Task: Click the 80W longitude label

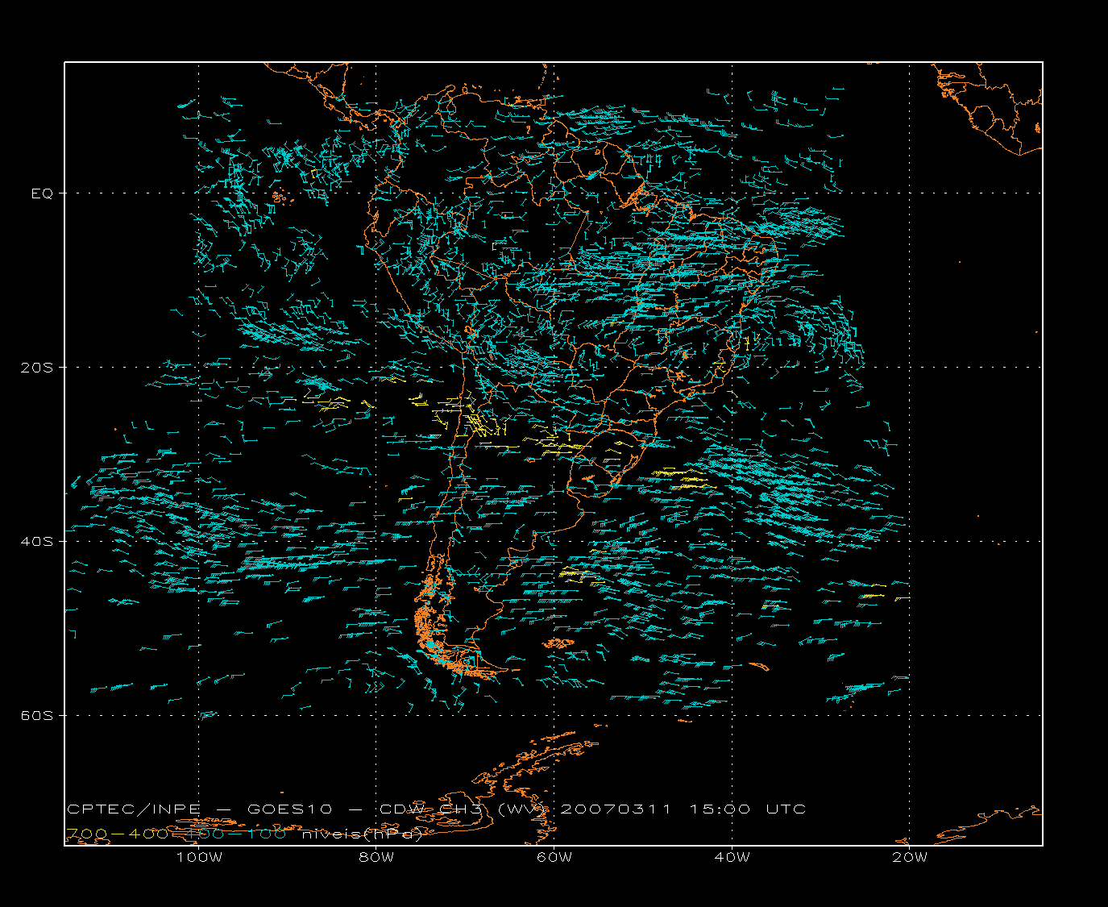Action: pos(376,857)
